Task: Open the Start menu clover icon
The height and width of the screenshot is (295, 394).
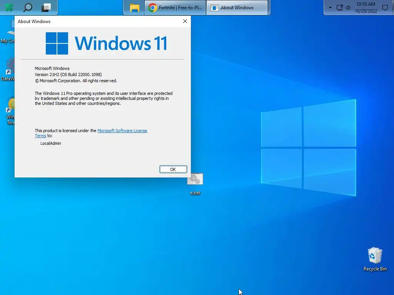Action: [9, 8]
